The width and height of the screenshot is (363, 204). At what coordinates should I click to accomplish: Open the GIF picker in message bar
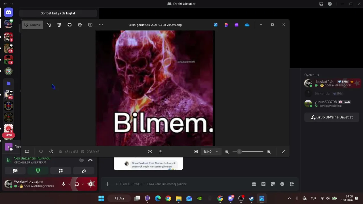click(263, 184)
